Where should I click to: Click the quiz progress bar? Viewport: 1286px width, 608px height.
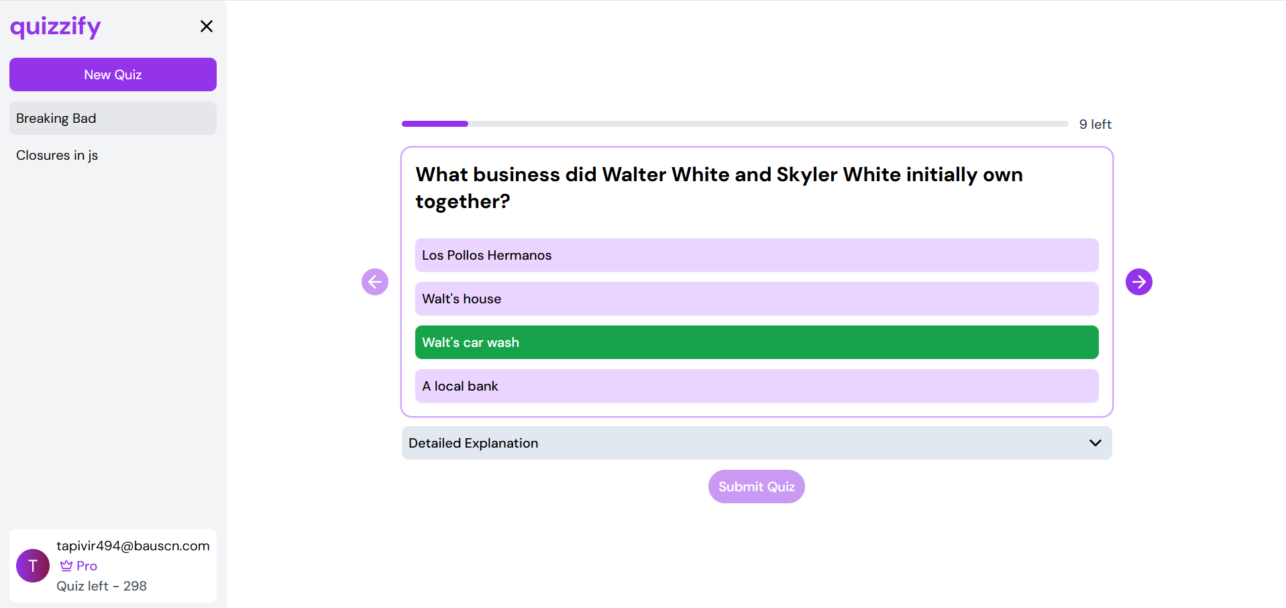click(735, 124)
